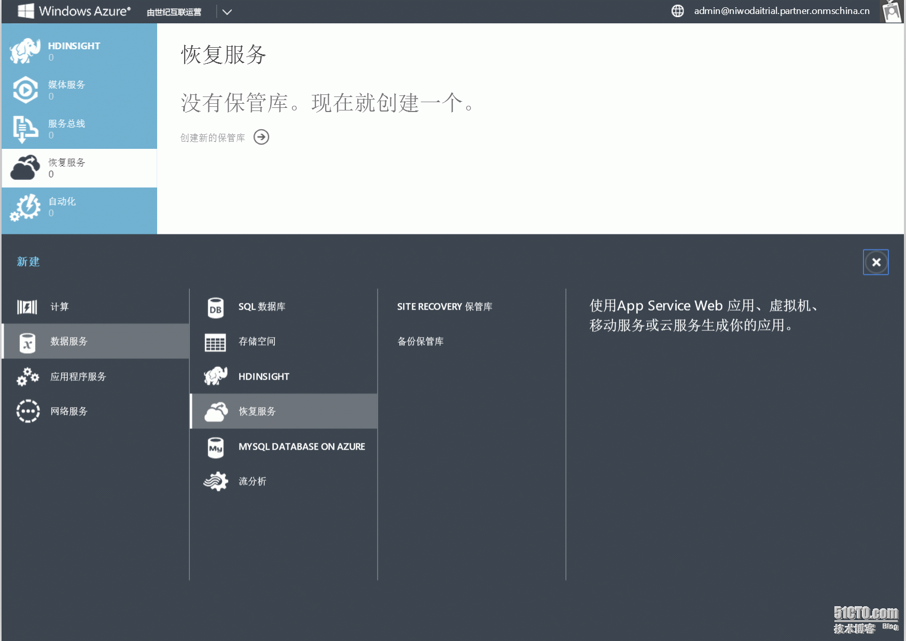
Task: Open HDInsight elephant icon in sidebar
Action: (x=25, y=51)
